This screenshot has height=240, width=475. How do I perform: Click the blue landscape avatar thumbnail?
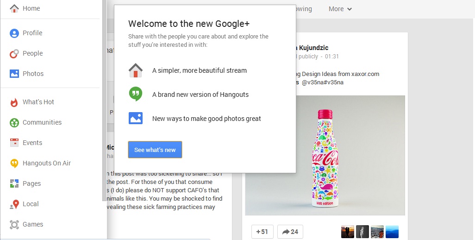[392, 232]
